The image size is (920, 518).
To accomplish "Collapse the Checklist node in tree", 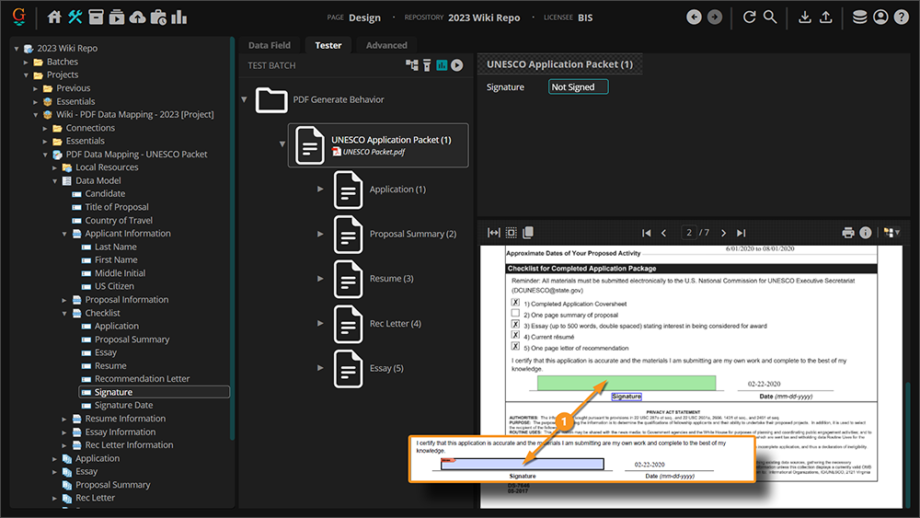I will [x=64, y=313].
